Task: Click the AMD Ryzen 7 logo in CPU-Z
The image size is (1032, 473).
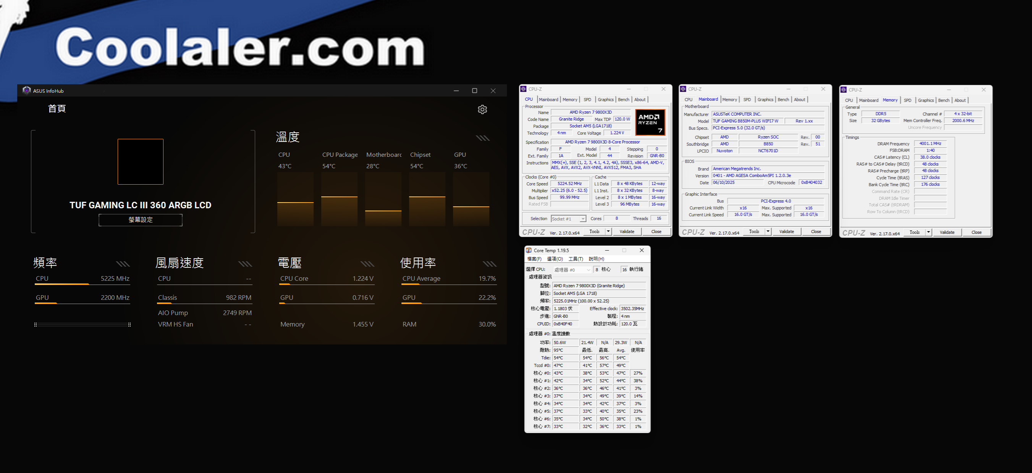Action: point(650,122)
